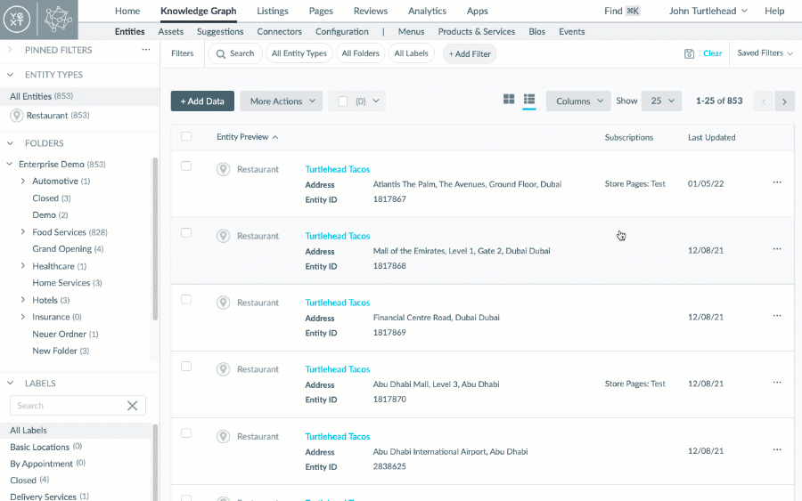Click the Restaurant pin icon in Entity Types
Image resolution: width=802 pixels, height=501 pixels.
pos(16,116)
